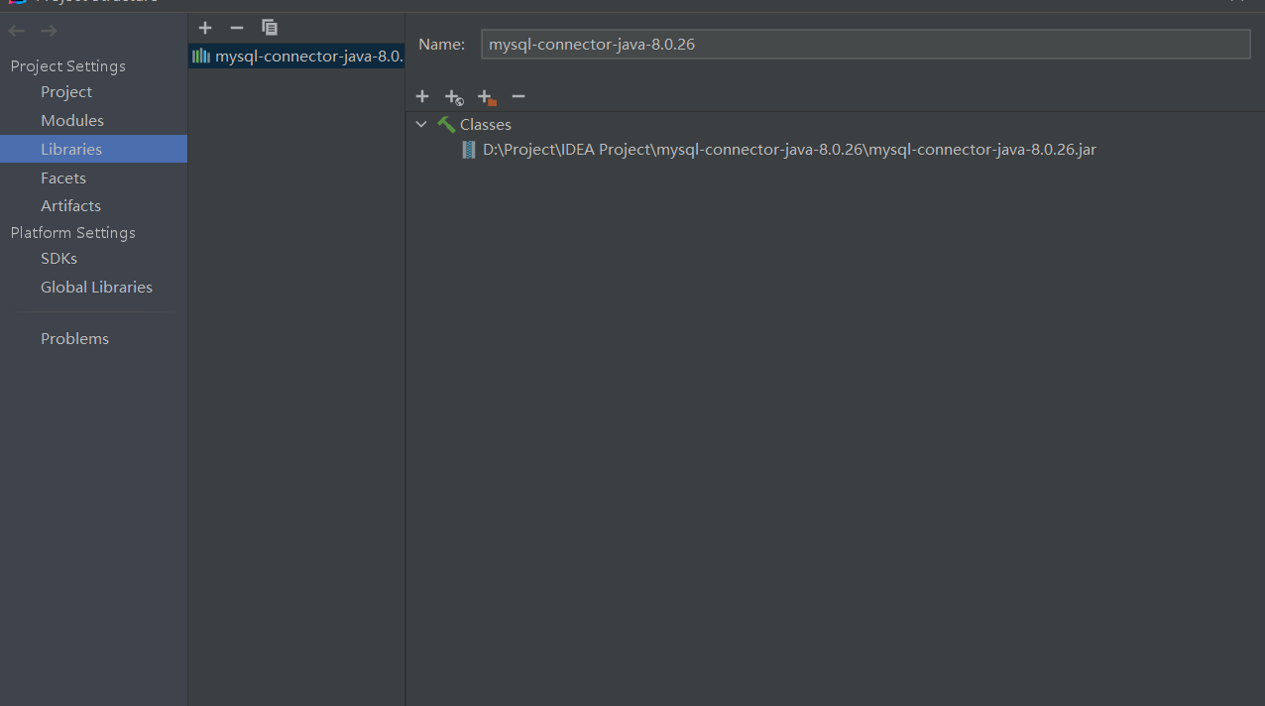Click the Platform Settings heading
This screenshot has width=1265, height=706.
click(x=72, y=232)
